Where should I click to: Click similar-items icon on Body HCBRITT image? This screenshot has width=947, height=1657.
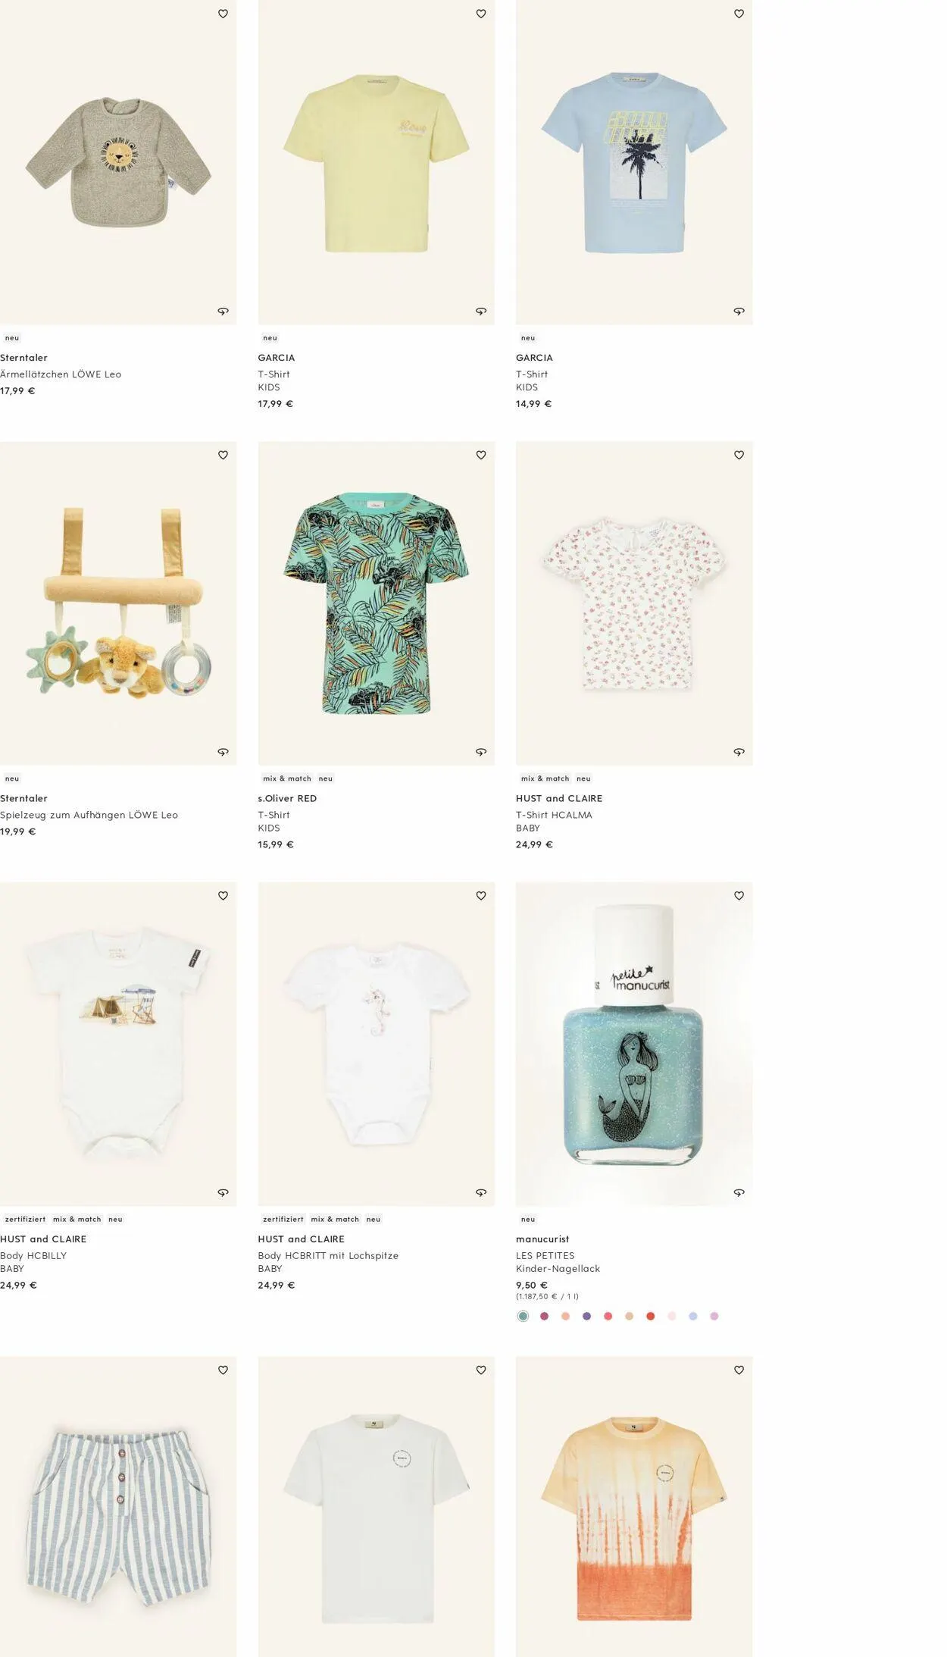pyautogui.click(x=481, y=1192)
